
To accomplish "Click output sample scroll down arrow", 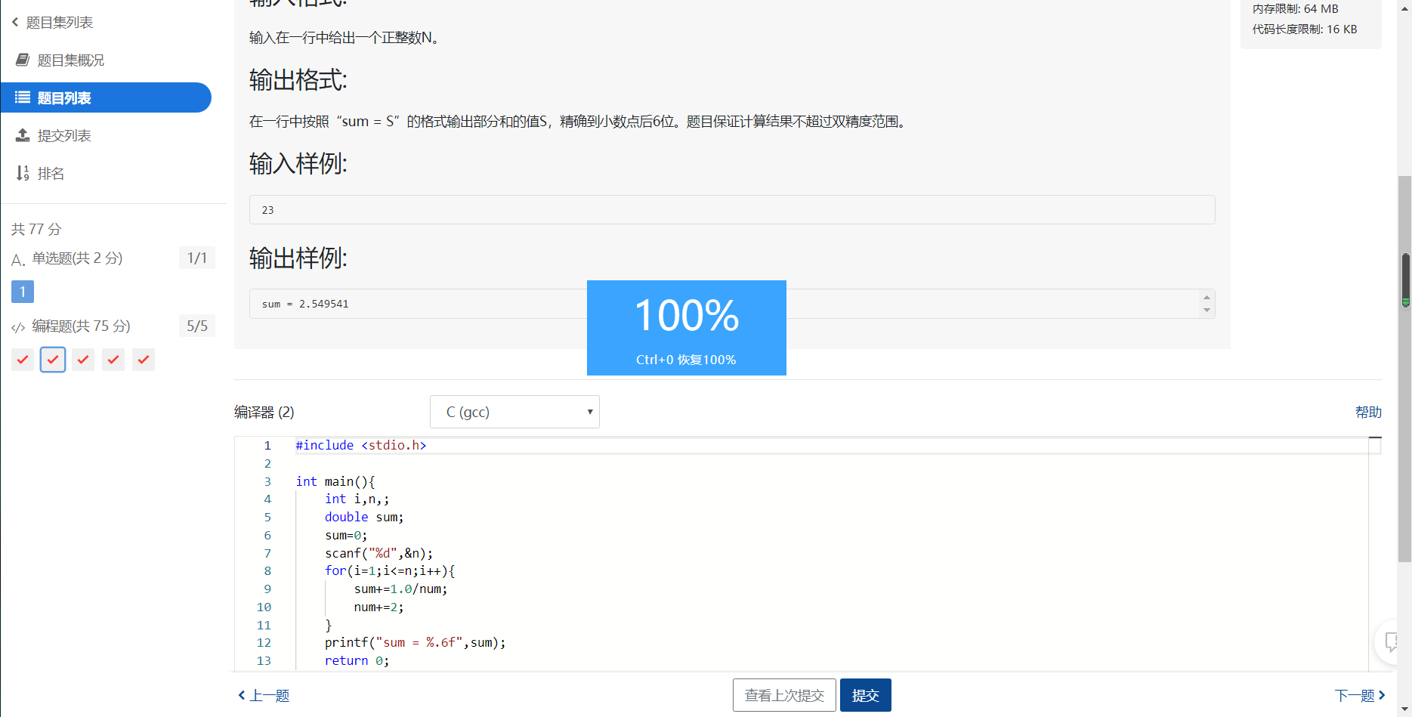I will click(1207, 311).
